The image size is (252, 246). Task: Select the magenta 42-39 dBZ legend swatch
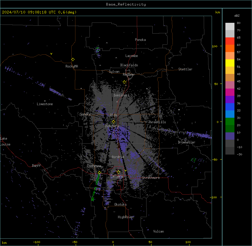click(x=230, y=92)
